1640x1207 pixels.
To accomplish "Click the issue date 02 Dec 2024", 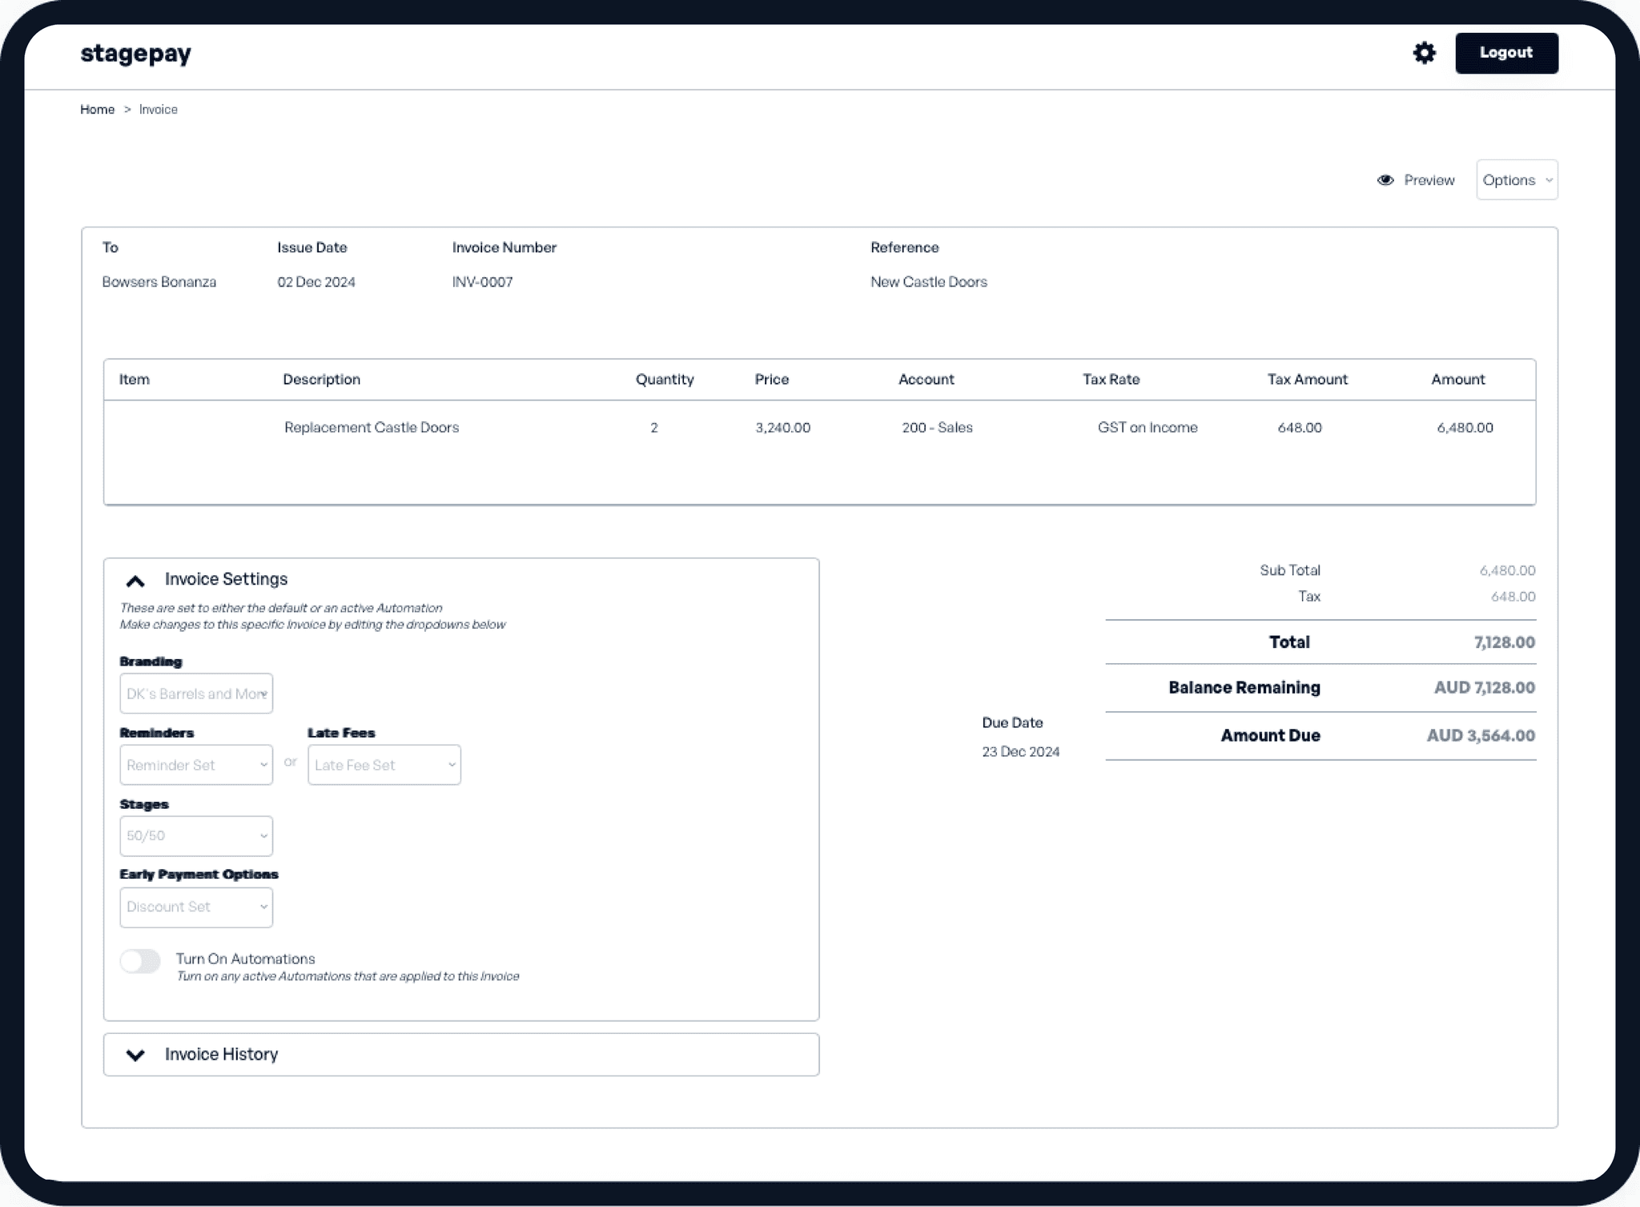I will (x=316, y=282).
